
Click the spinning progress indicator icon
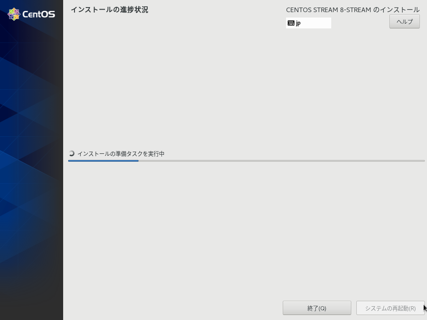pyautogui.click(x=72, y=153)
